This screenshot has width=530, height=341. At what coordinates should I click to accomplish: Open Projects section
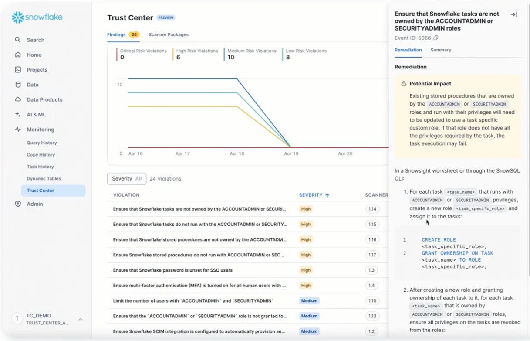pos(37,70)
